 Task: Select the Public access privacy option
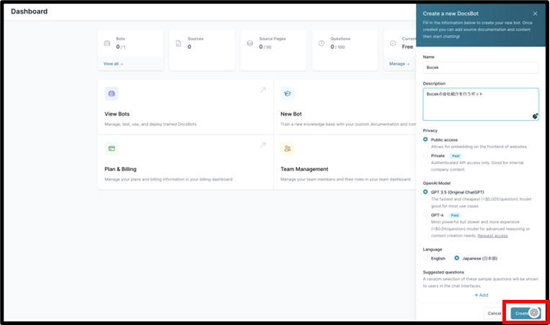(x=425, y=139)
